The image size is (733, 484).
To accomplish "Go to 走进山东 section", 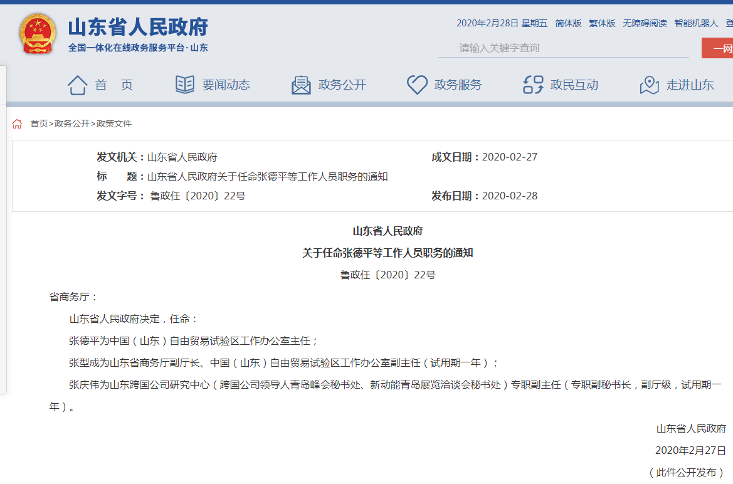I will (690, 85).
